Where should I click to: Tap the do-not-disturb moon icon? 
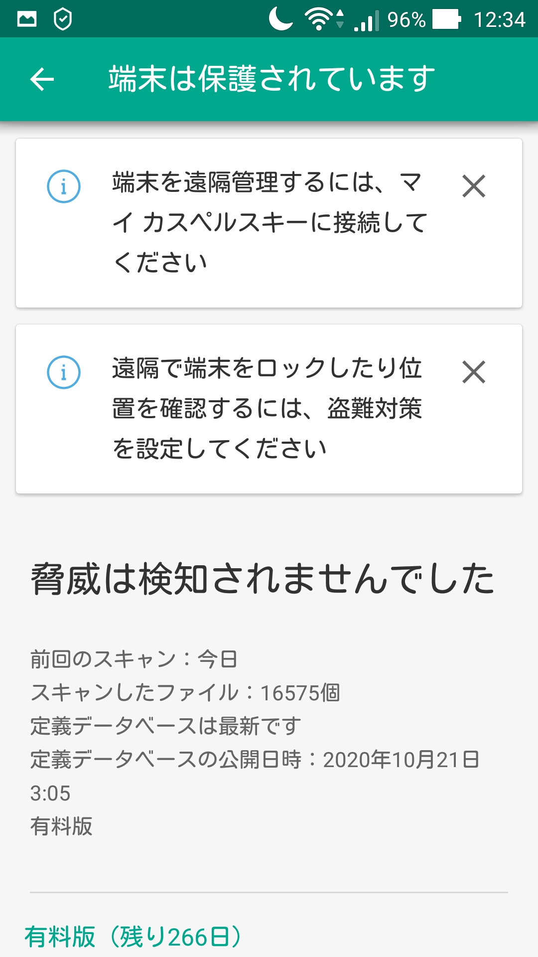pyautogui.click(x=281, y=19)
